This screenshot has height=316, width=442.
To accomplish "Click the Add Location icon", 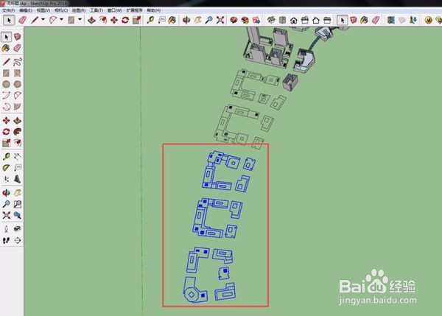I will (x=391, y=20).
